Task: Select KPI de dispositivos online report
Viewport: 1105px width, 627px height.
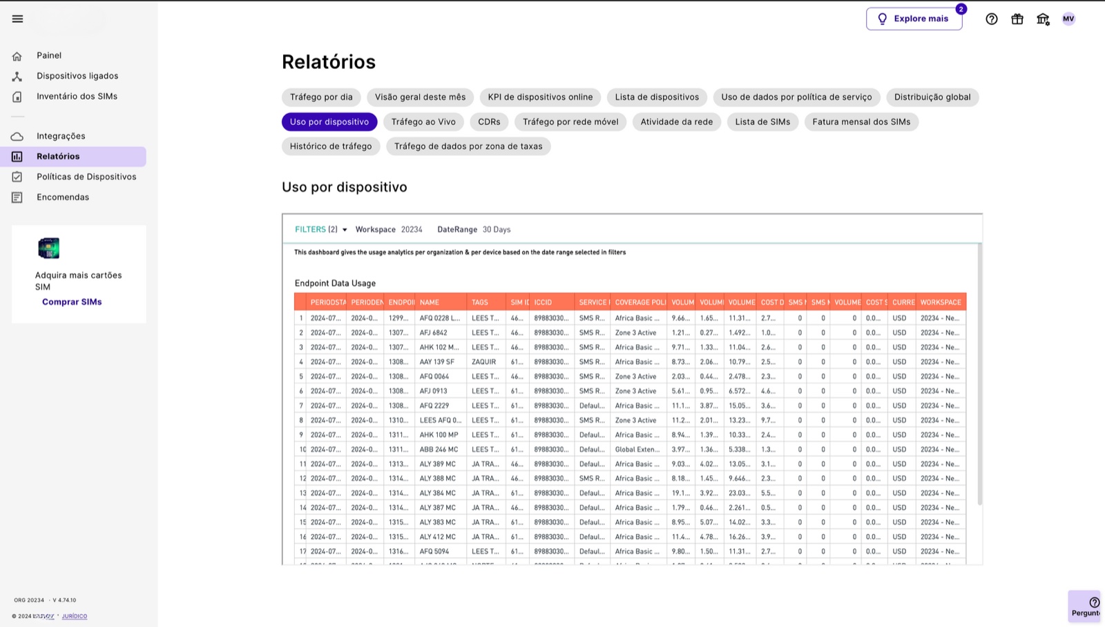Action: pyautogui.click(x=540, y=97)
